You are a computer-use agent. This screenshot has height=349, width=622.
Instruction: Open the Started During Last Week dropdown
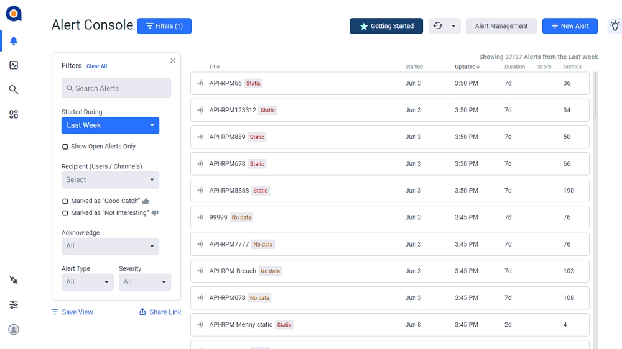coord(110,125)
